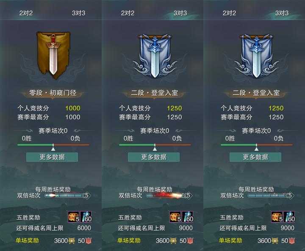305x251 pixels.
Task: Open 更多数据 in the middle panel
Action: pos(154,157)
